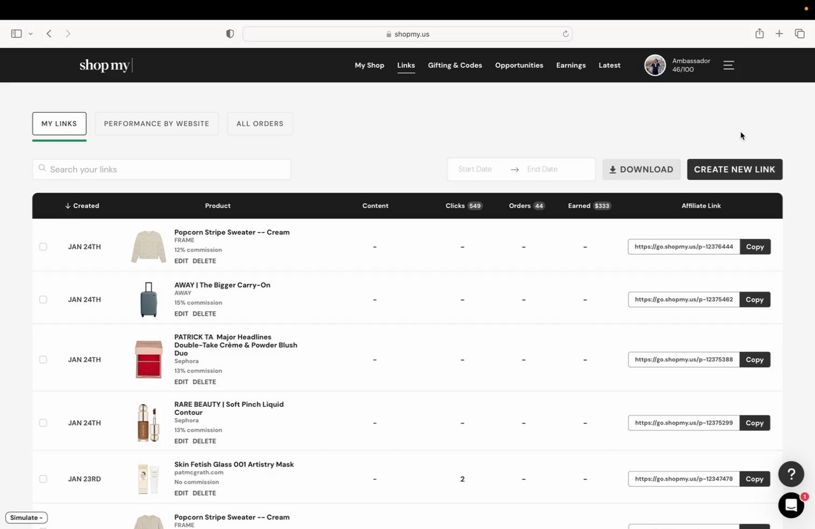Click the Search your links field
815x529 pixels.
click(x=162, y=169)
